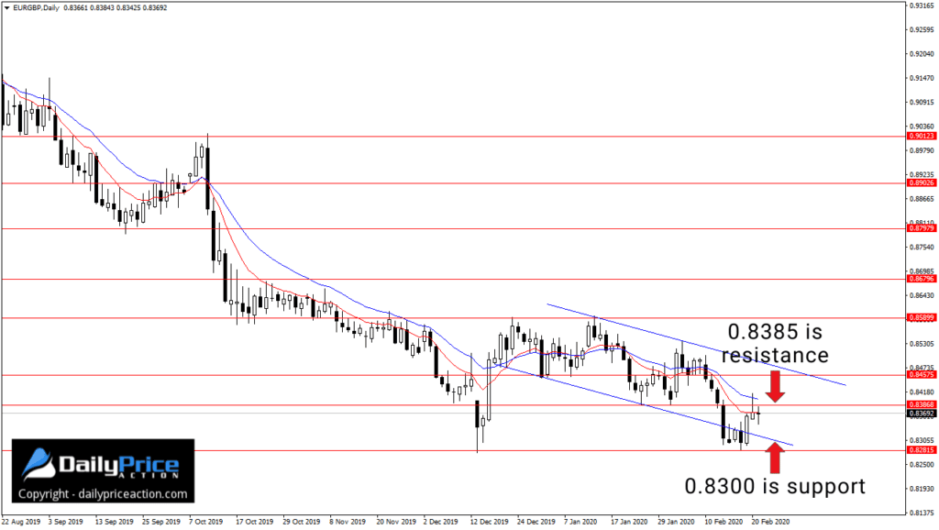Click the 10 Feb 2020 date label
939x530 pixels.
click(724, 522)
